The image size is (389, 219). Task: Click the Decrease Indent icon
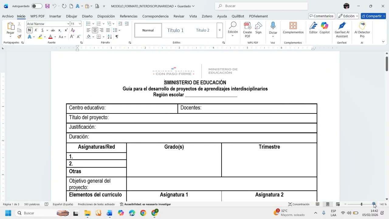pyautogui.click(x=120, y=24)
